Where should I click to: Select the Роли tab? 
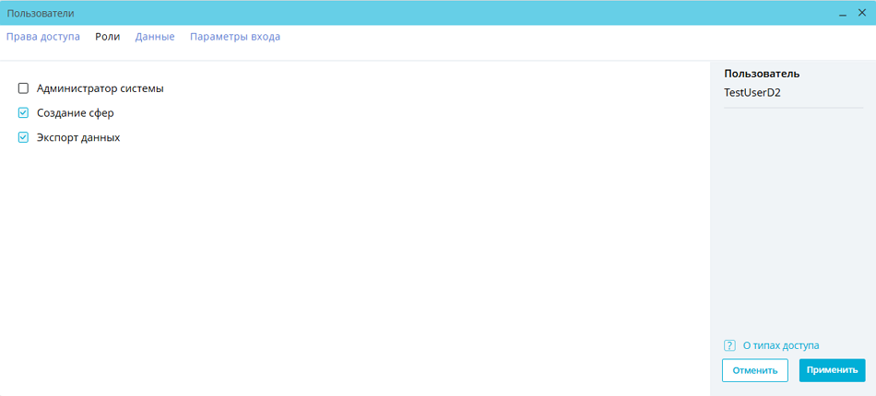point(107,37)
